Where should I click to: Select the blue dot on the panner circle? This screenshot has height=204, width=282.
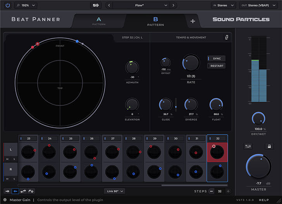[77, 41]
